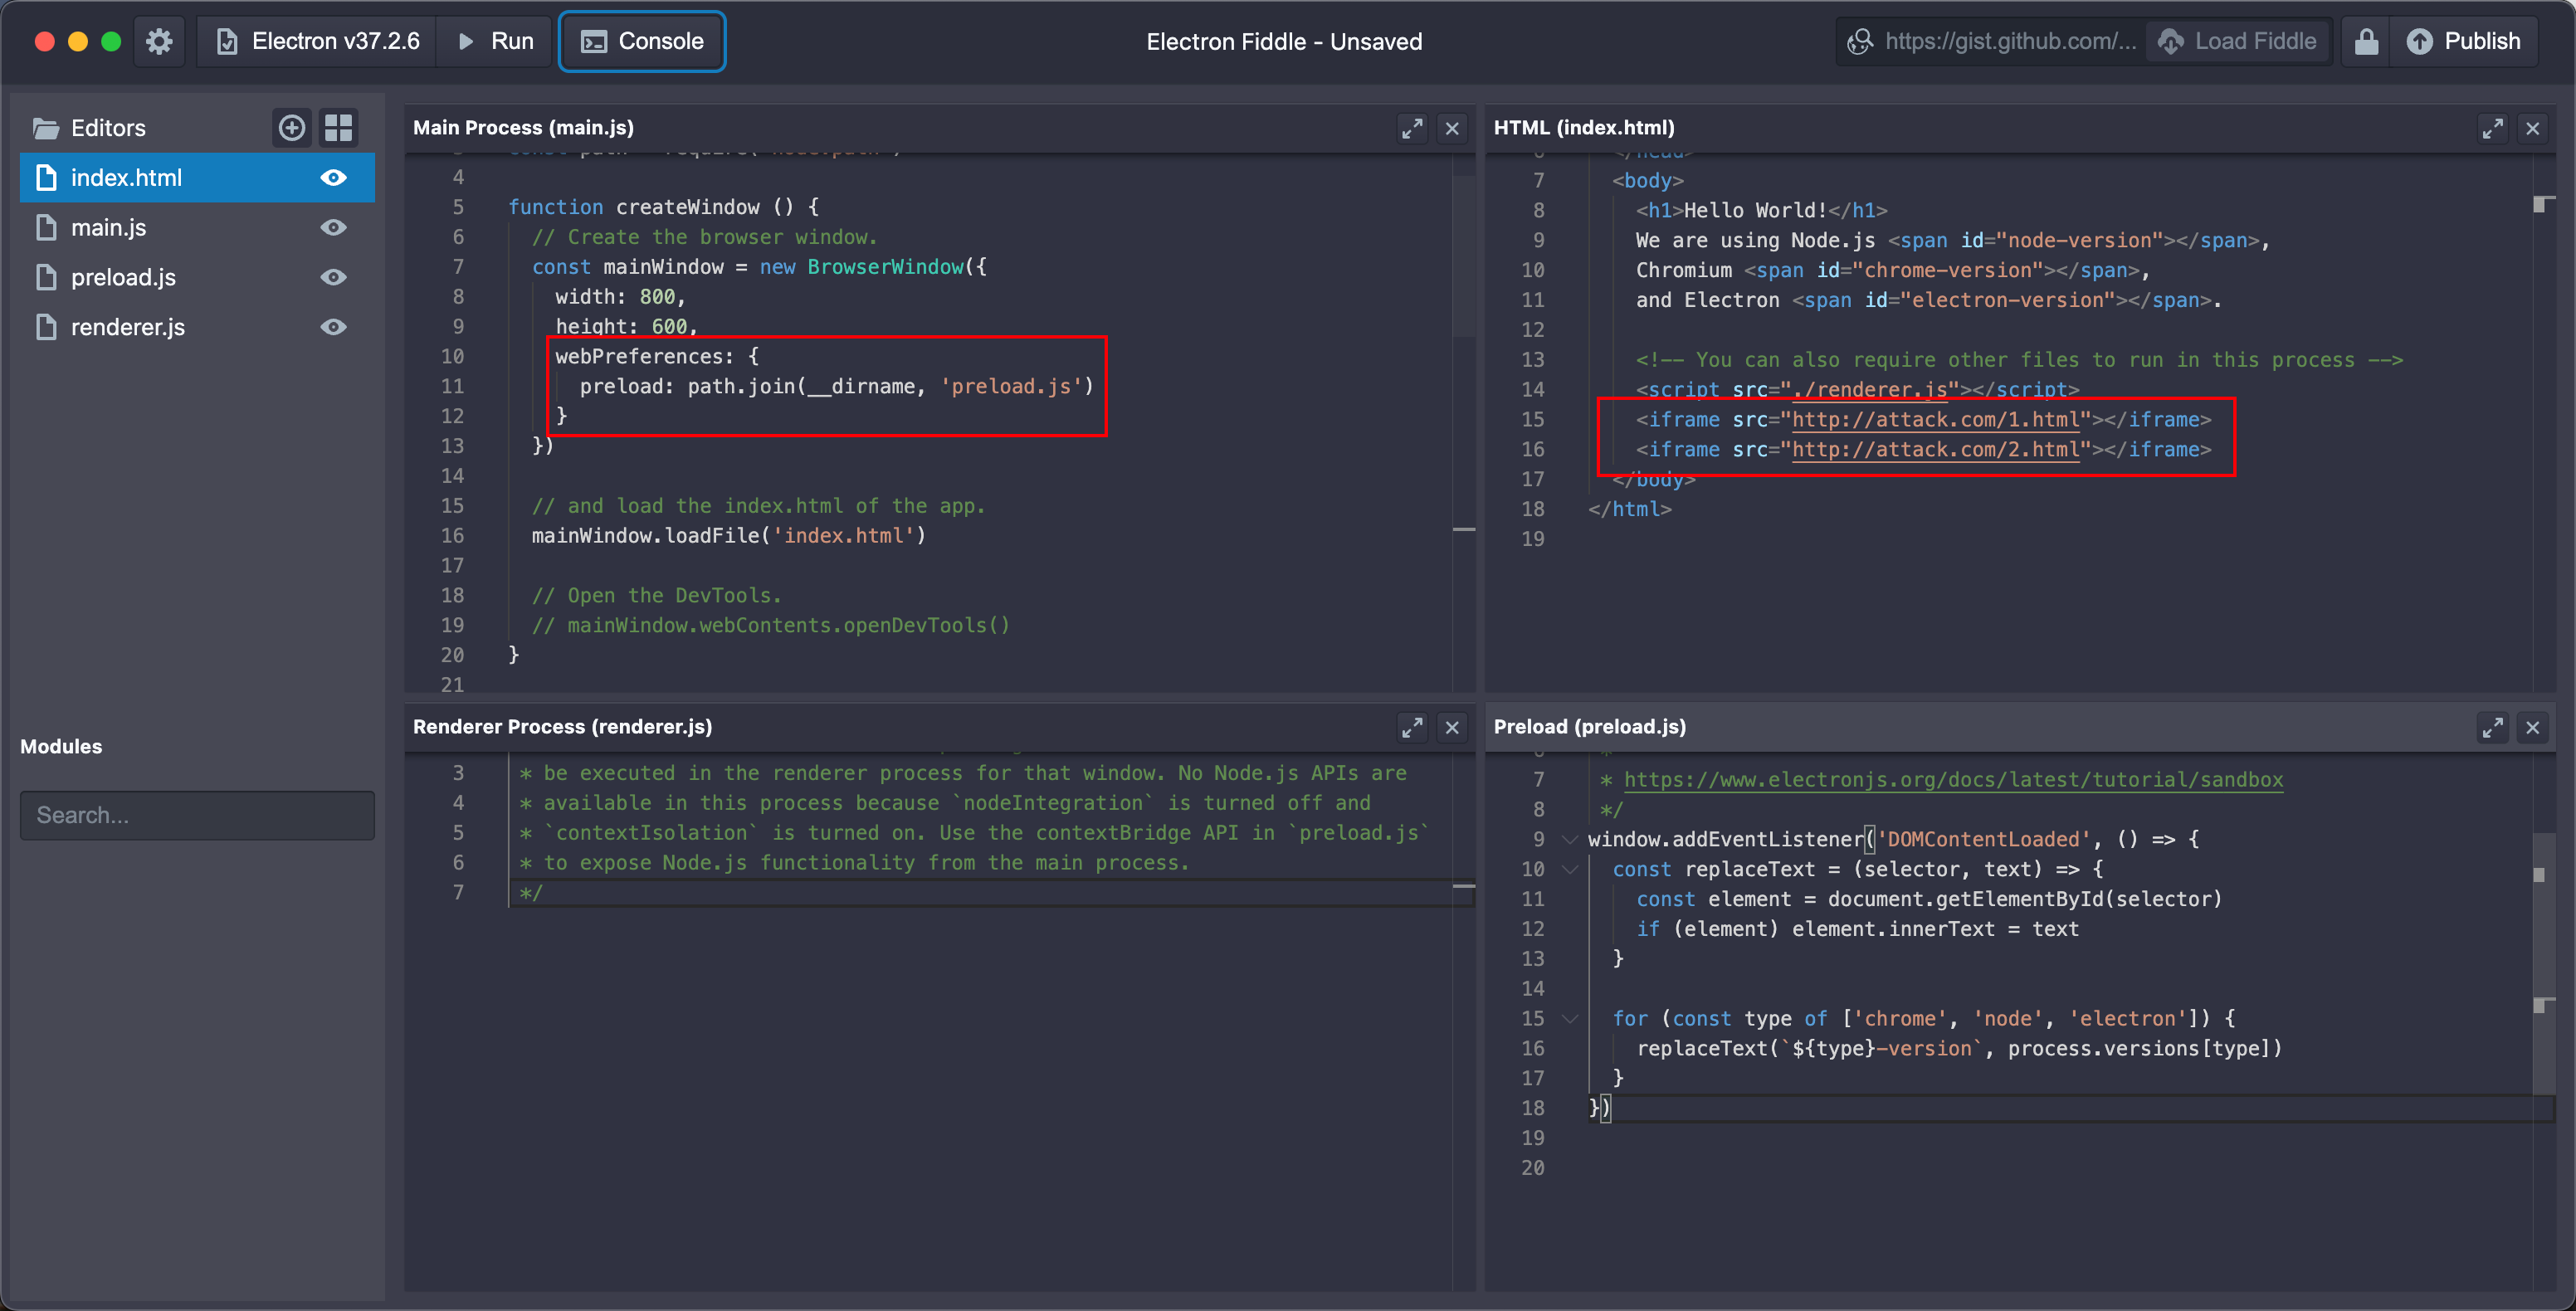This screenshot has height=1311, width=2576.
Task: Close the Preload (preload.js) panel
Action: tap(2532, 727)
